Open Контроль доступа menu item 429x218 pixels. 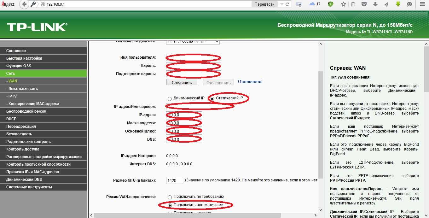(43, 149)
